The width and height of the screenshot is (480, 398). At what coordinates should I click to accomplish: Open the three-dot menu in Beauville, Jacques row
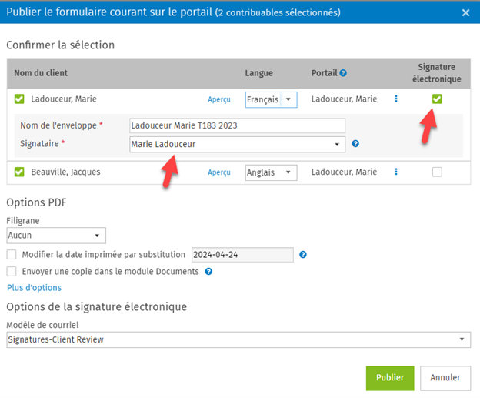click(396, 172)
